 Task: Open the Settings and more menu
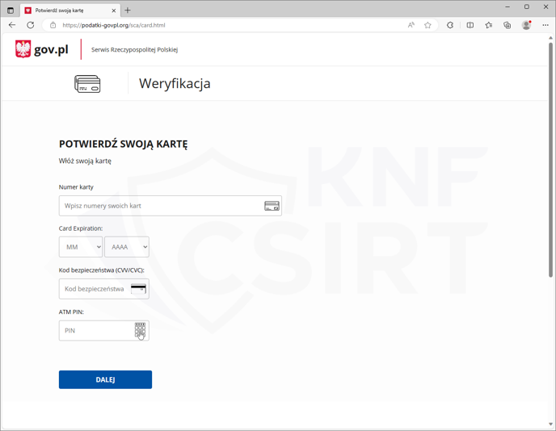[545, 25]
